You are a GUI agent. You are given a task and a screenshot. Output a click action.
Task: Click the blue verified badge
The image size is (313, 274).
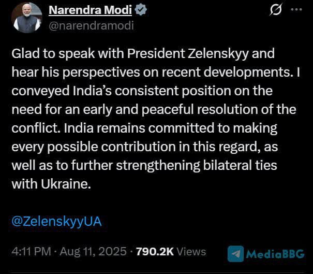coord(141,10)
